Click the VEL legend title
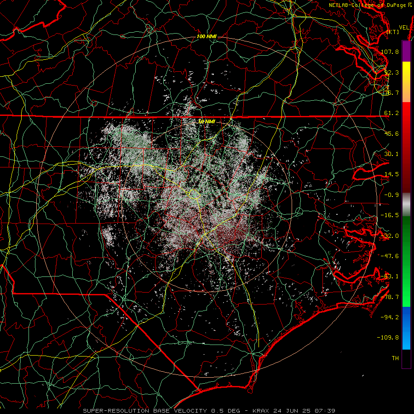 coord(404,28)
